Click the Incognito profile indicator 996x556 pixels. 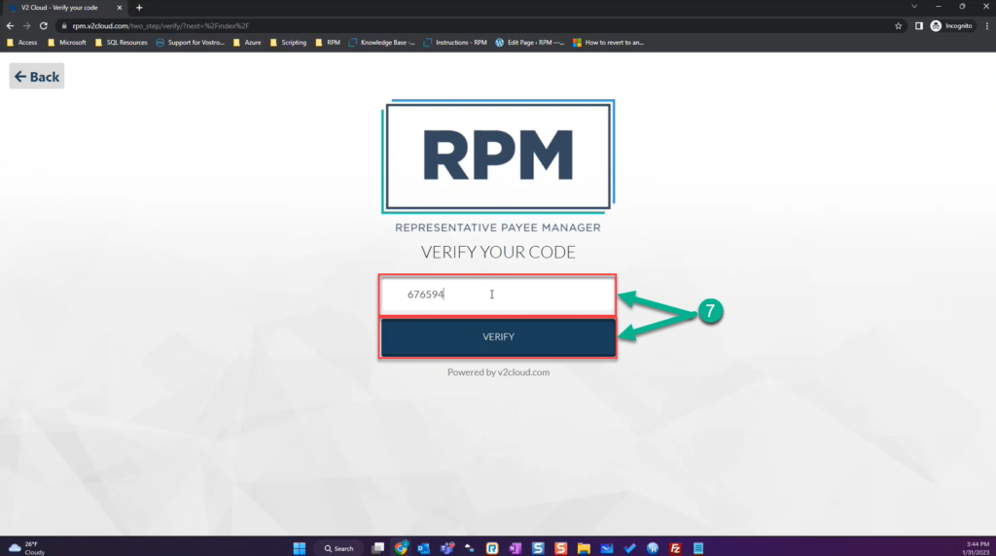[x=951, y=26]
